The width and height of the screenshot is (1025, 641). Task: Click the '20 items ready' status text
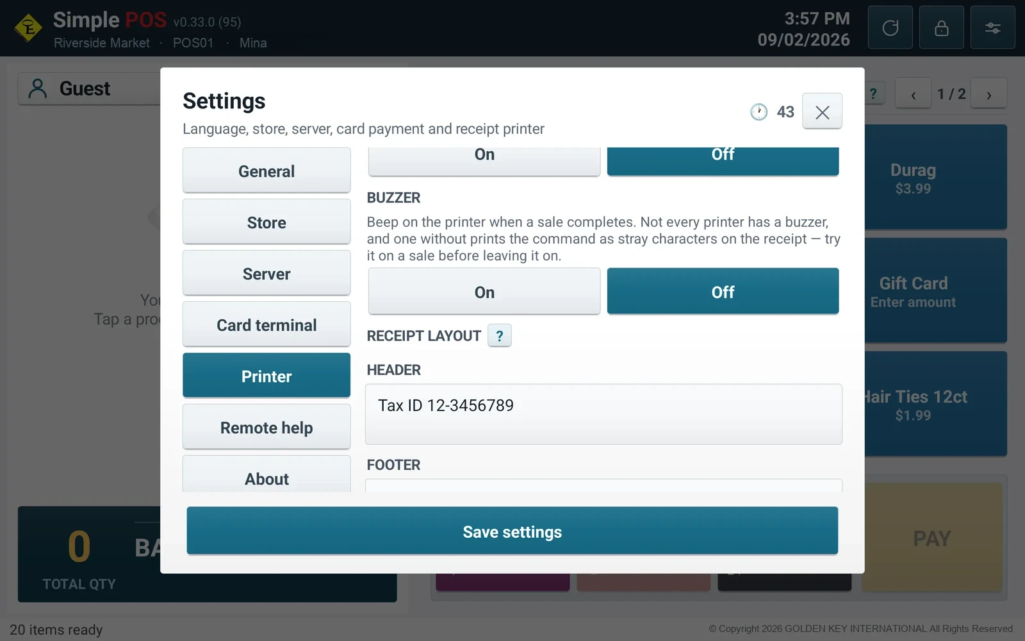[56, 629]
